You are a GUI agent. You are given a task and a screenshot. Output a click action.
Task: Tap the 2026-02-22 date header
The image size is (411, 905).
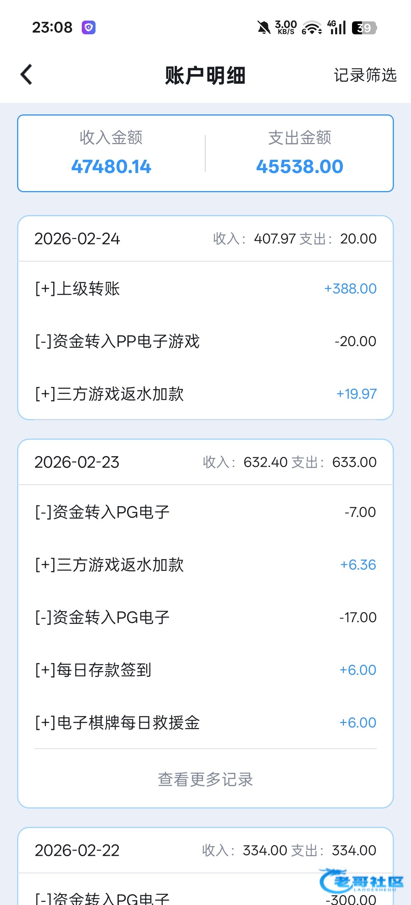77,850
